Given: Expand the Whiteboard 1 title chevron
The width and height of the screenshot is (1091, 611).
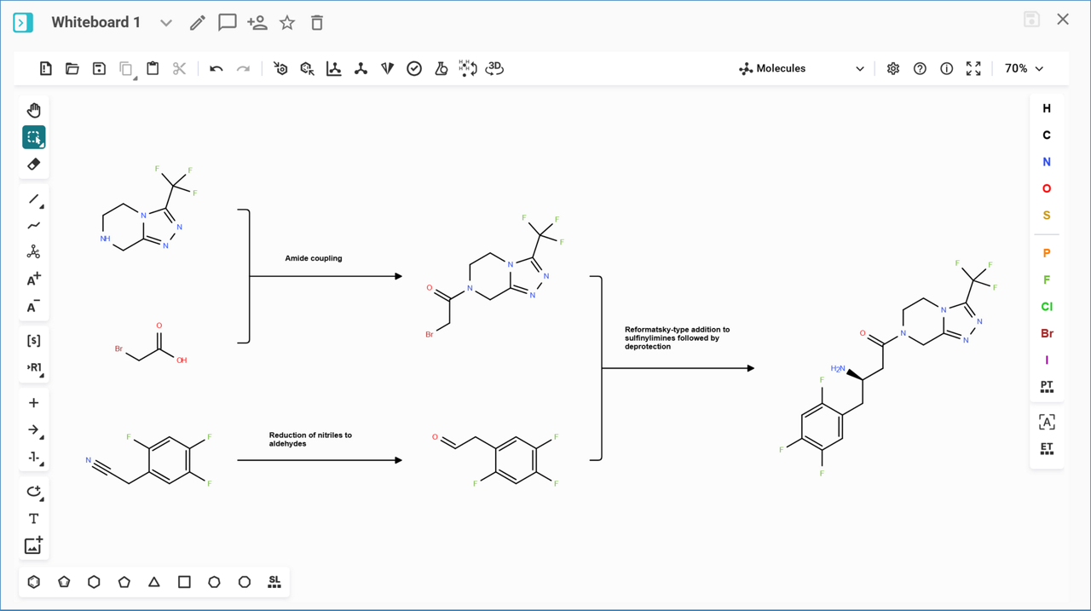Looking at the screenshot, I should coord(166,23).
